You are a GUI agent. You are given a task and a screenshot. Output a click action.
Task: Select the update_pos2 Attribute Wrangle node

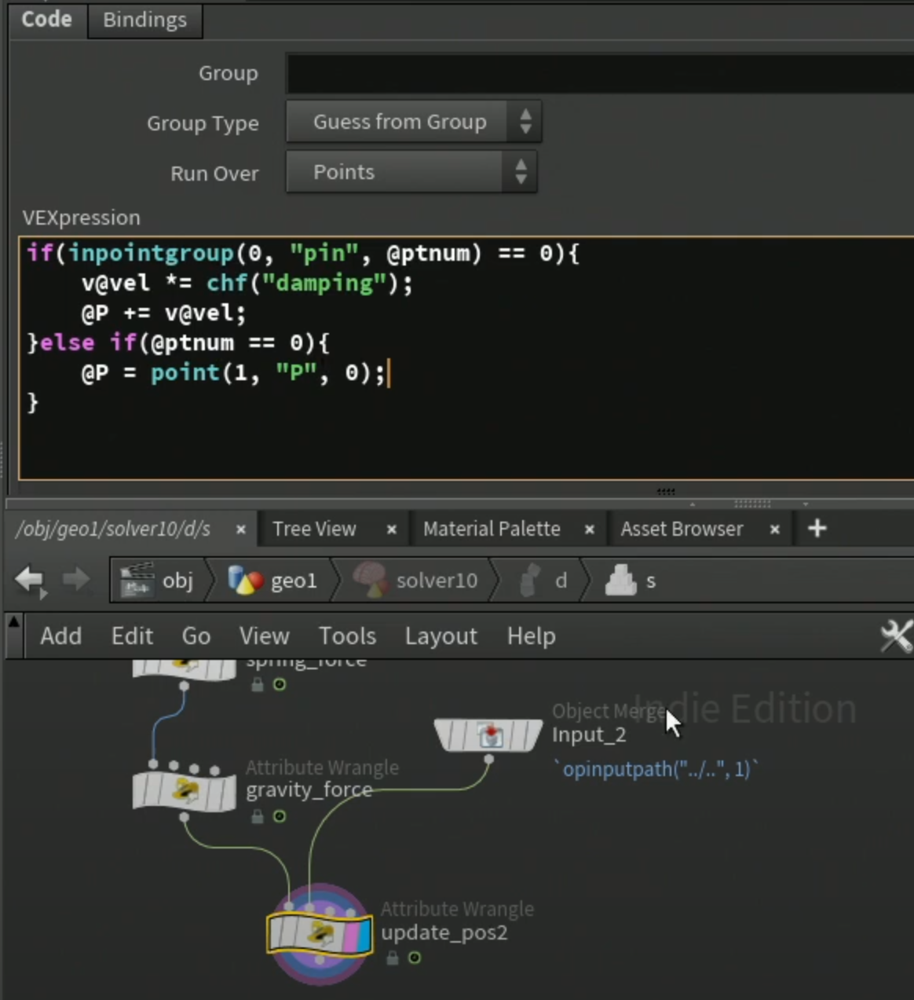[320, 934]
